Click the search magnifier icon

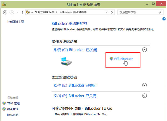(160, 12)
